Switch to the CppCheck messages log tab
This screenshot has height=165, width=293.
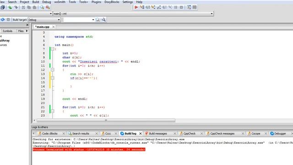(222, 133)
